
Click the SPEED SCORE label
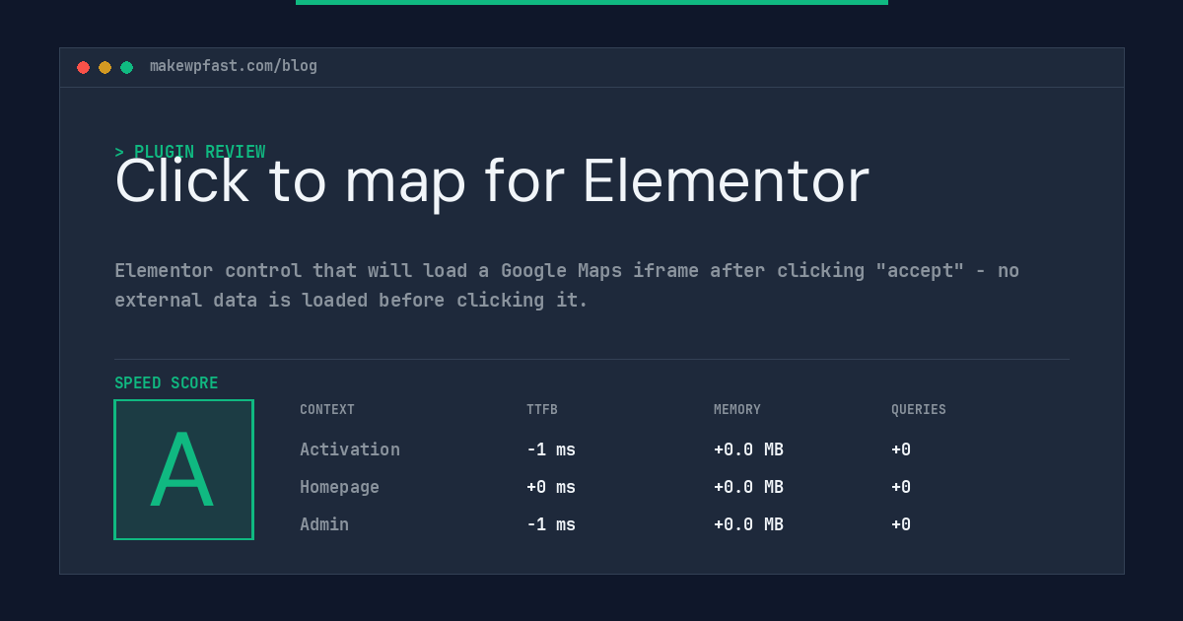click(167, 382)
